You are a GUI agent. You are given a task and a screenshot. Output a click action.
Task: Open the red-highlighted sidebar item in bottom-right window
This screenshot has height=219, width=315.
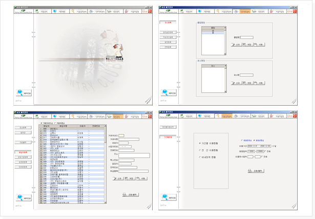coord(169,137)
